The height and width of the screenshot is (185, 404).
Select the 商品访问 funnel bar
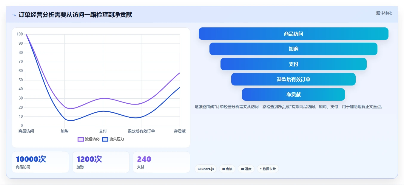(x=294, y=34)
